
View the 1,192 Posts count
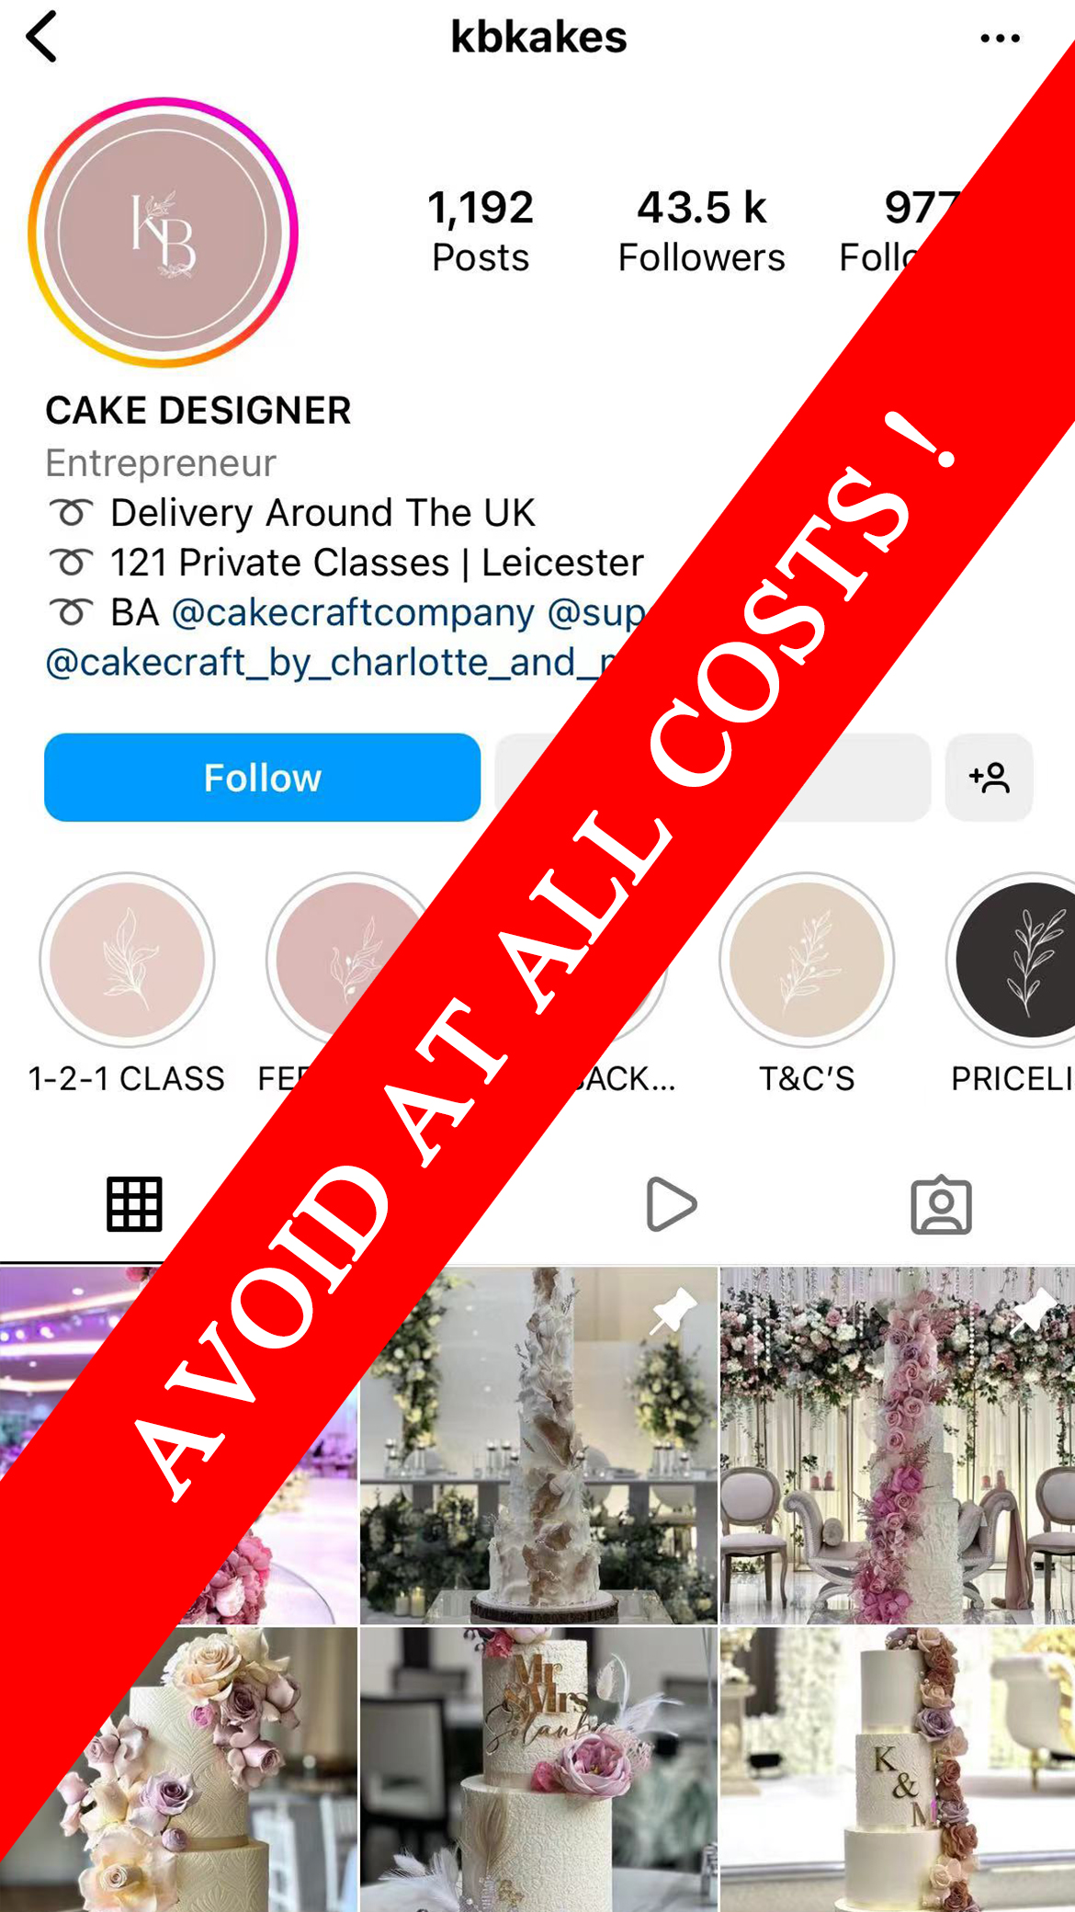pos(481,231)
